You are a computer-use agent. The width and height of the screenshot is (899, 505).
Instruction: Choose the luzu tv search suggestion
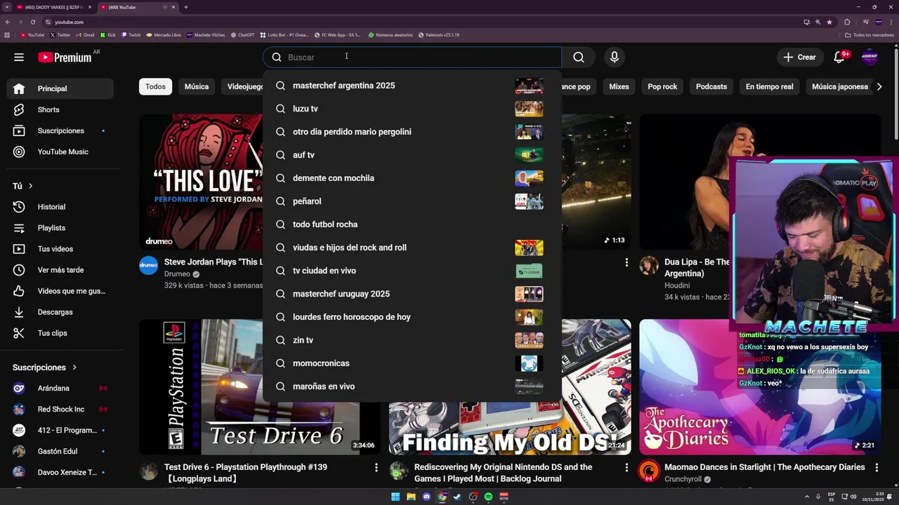click(412, 109)
